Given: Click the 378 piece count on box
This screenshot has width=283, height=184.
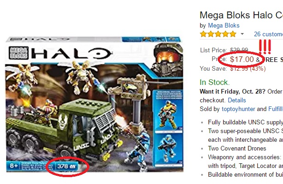Looking at the screenshot, I should click(66, 166).
